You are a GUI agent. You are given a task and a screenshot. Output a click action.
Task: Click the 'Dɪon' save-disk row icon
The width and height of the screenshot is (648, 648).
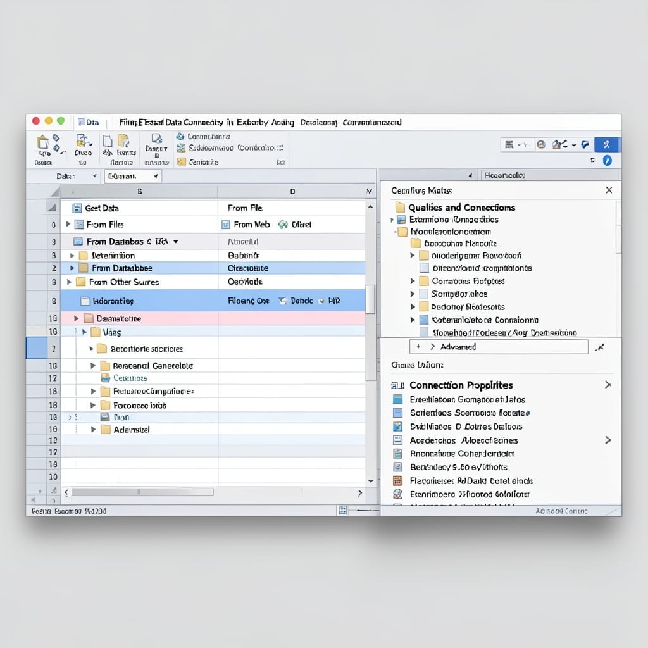click(x=106, y=417)
